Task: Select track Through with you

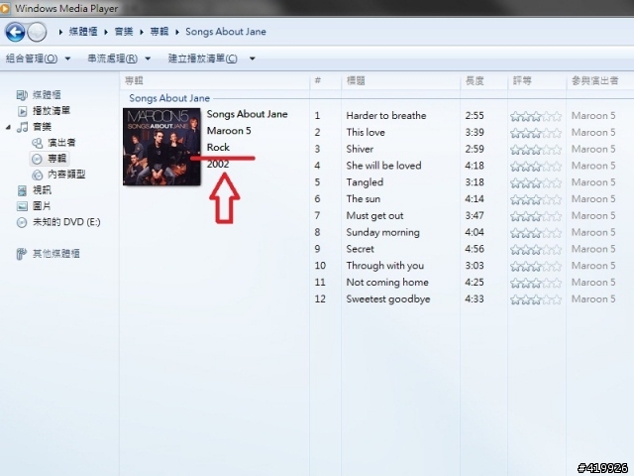Action: pos(385,266)
